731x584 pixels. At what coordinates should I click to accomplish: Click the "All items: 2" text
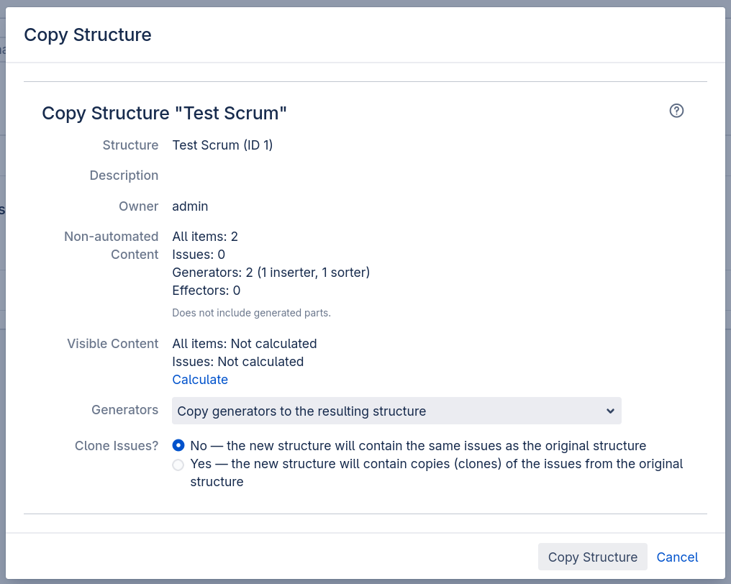[205, 237]
